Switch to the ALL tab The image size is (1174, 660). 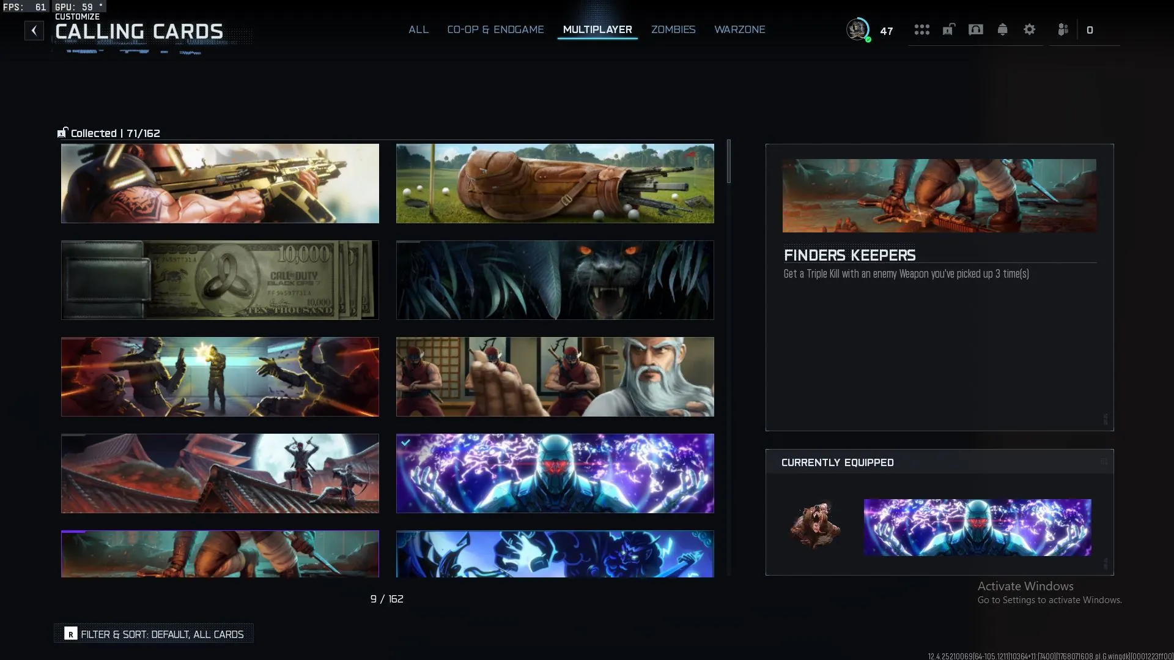click(418, 29)
